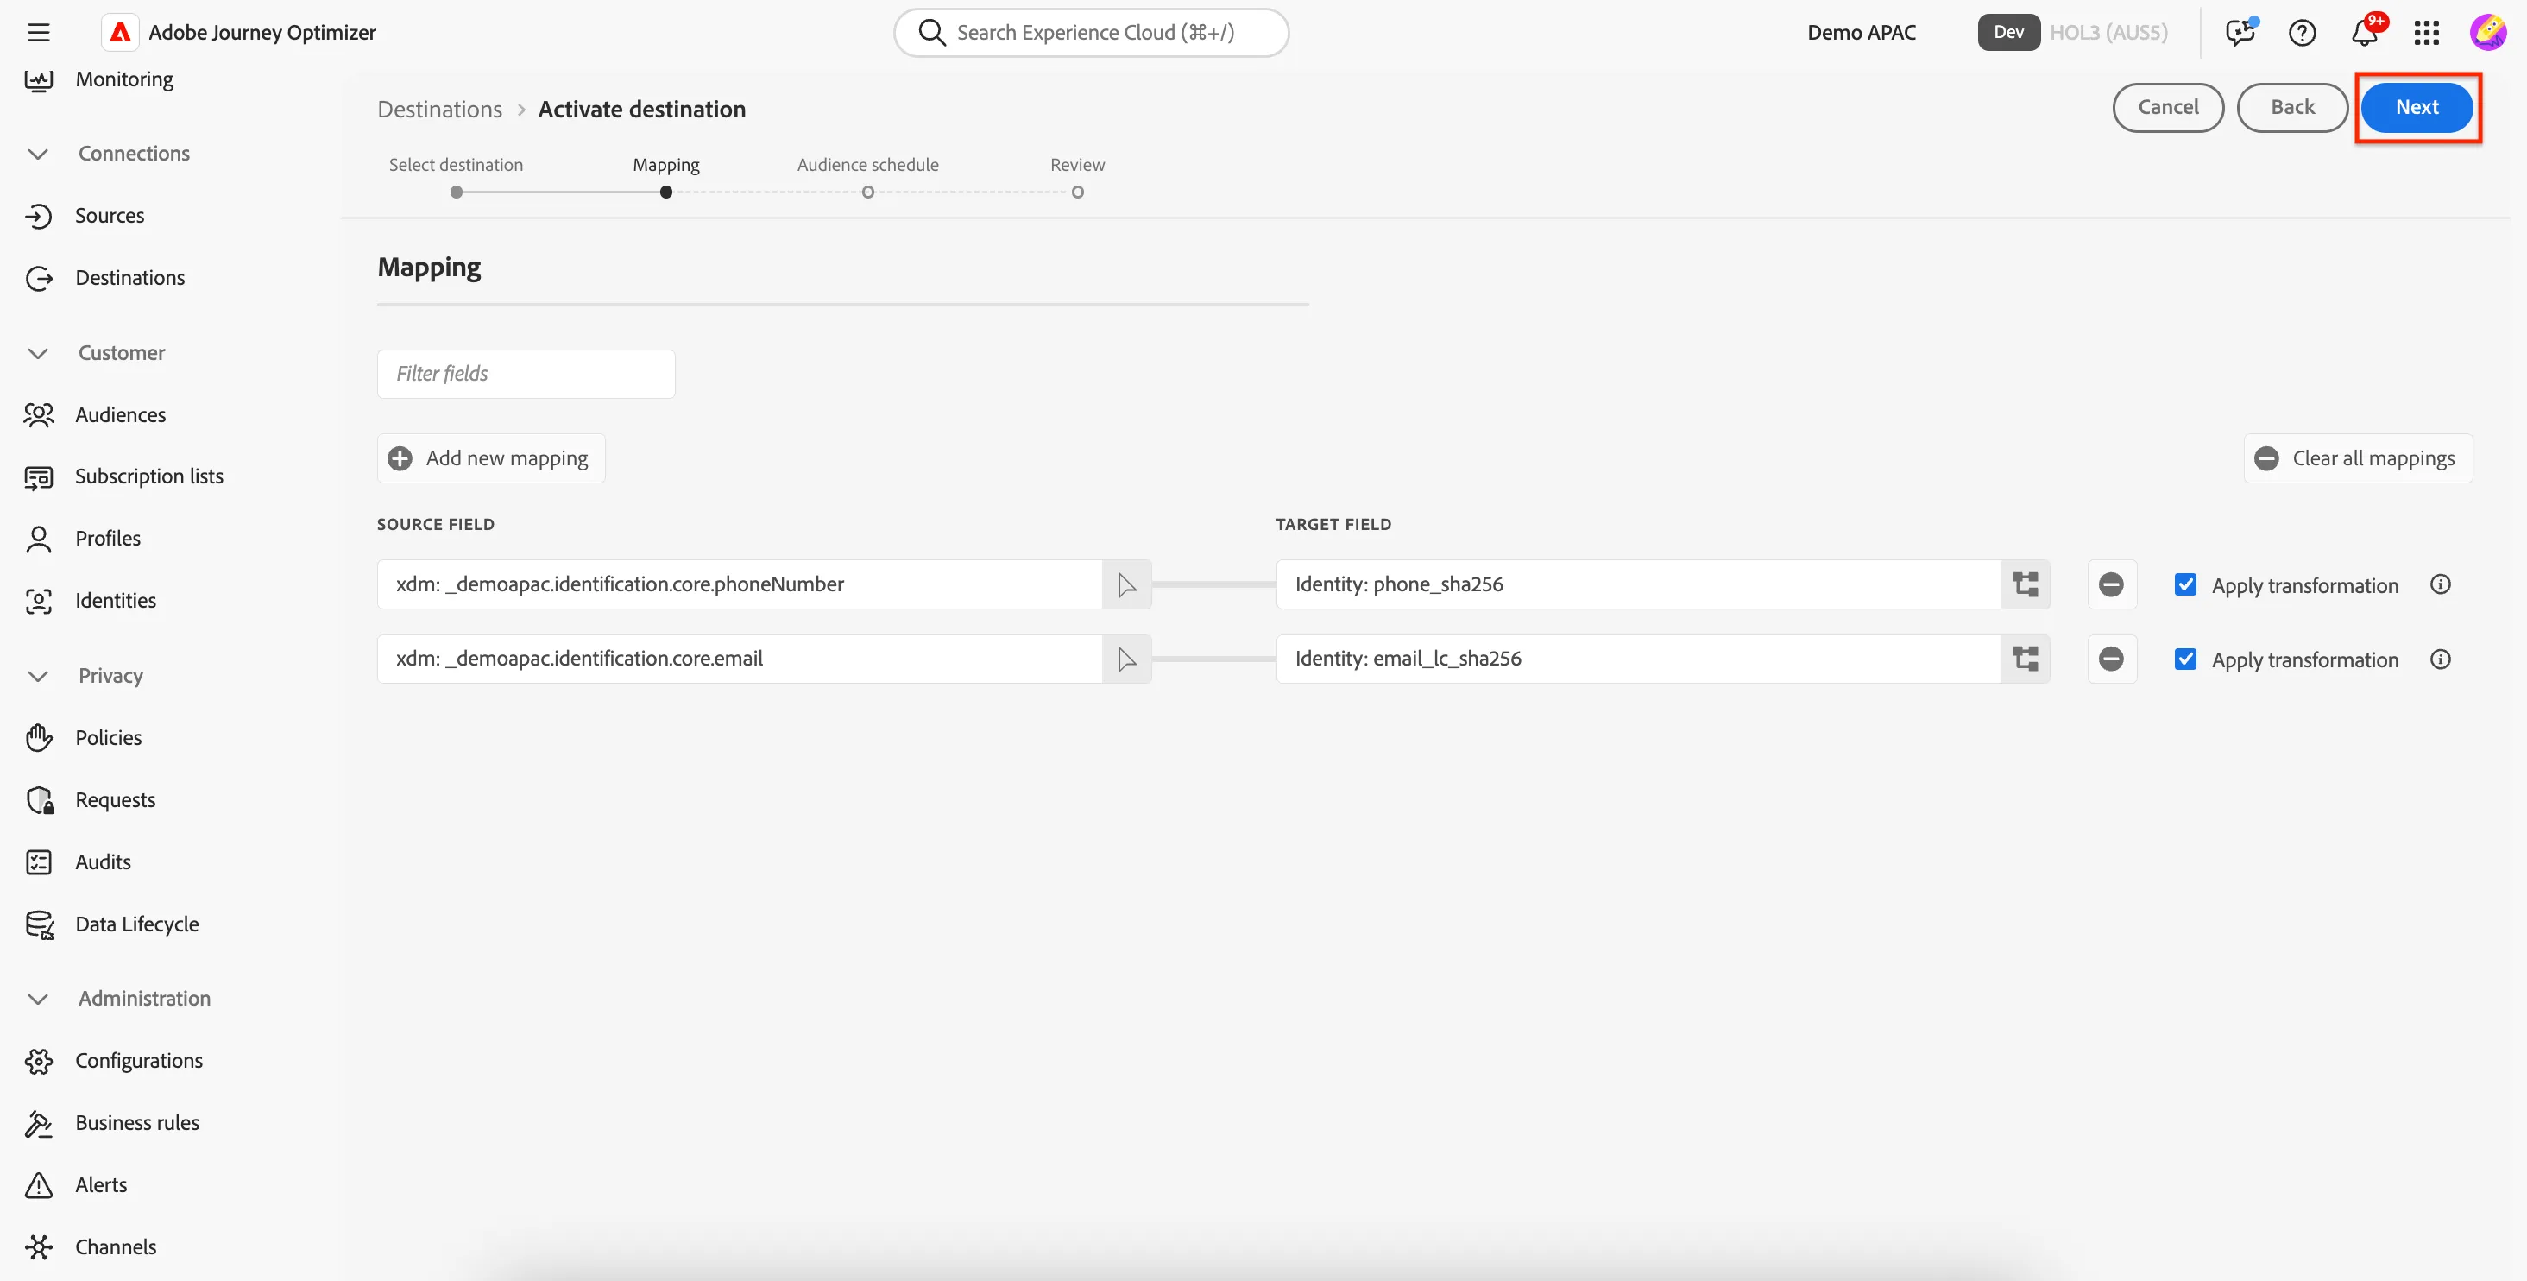Select source field for email mapping arrow

pos(1126,659)
